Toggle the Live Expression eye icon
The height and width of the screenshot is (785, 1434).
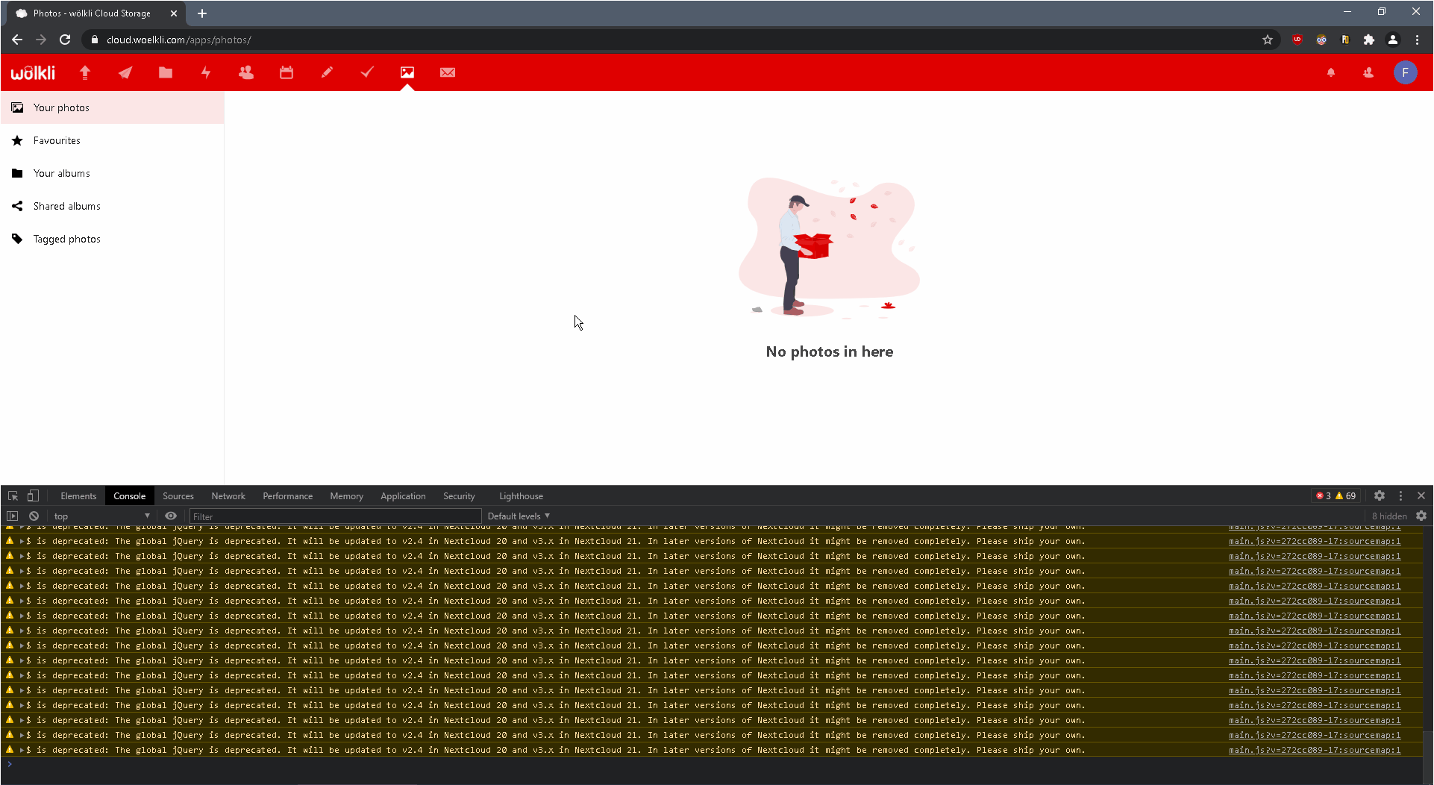pos(171,516)
